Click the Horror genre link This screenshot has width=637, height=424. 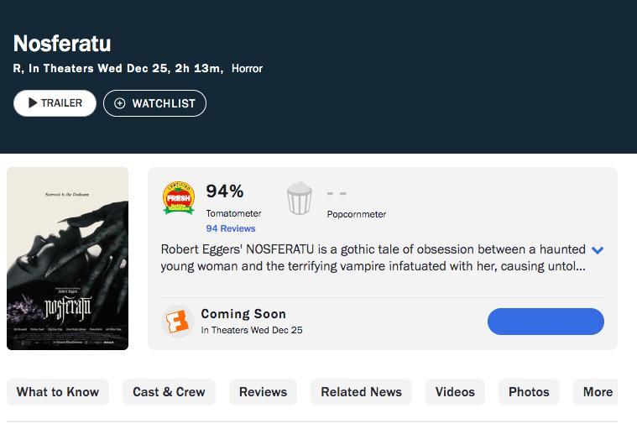[x=247, y=68]
